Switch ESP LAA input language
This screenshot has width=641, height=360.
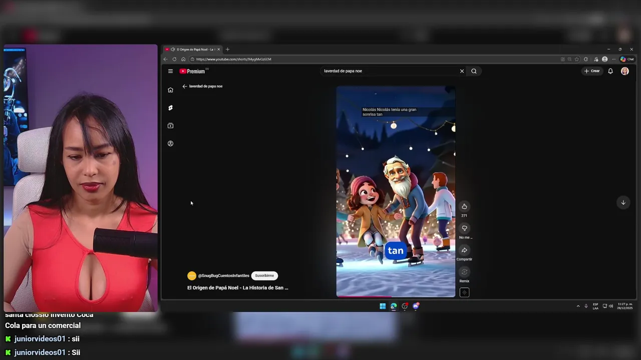pyautogui.click(x=595, y=306)
